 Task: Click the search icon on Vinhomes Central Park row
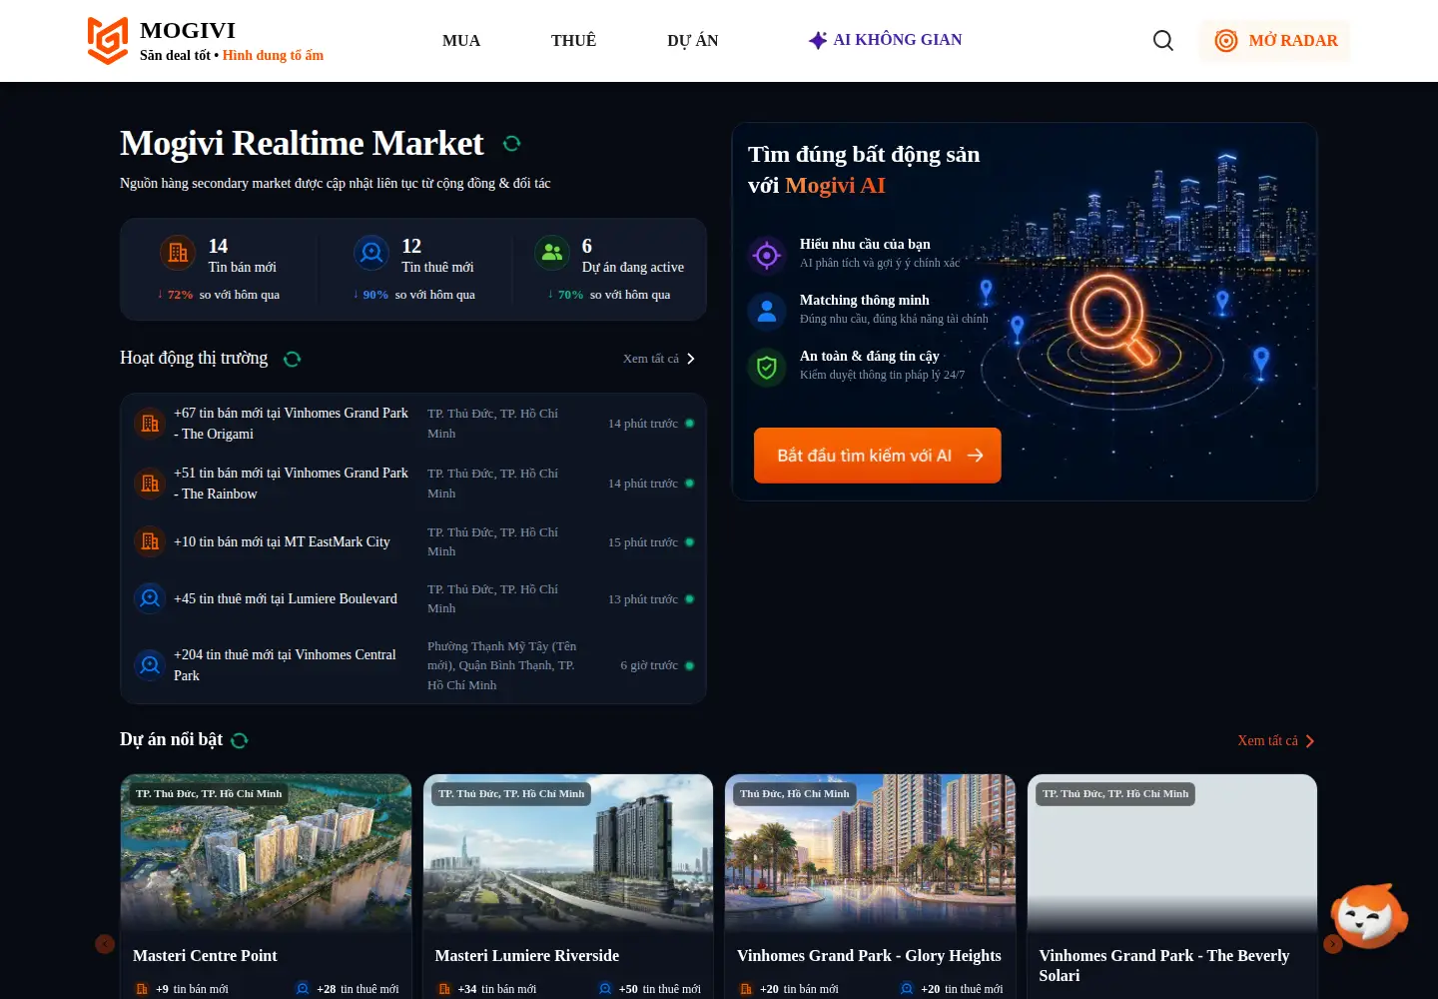coord(150,664)
